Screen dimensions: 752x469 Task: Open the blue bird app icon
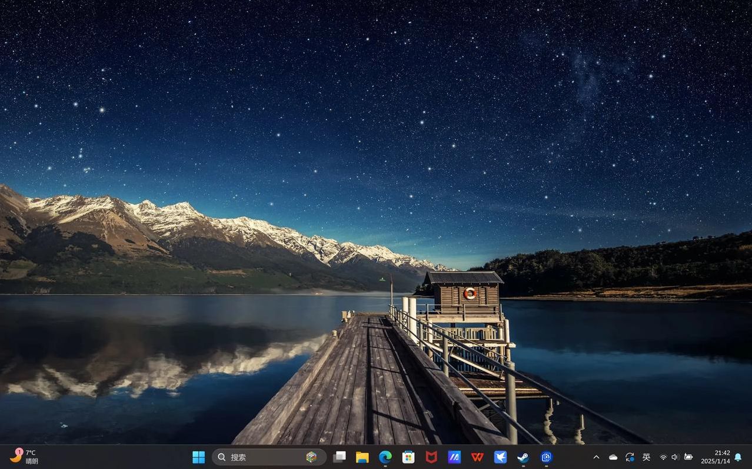500,457
